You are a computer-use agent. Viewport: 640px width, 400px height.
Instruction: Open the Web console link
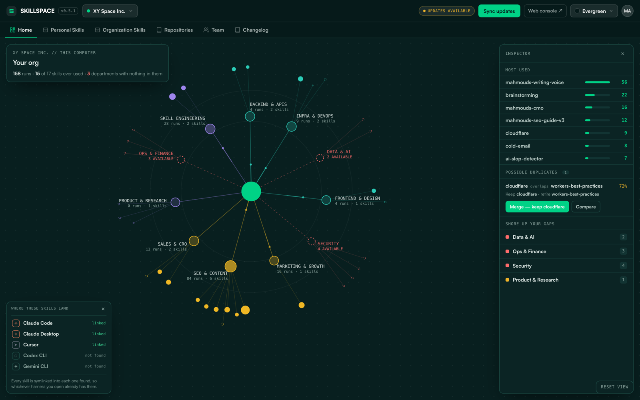point(545,11)
